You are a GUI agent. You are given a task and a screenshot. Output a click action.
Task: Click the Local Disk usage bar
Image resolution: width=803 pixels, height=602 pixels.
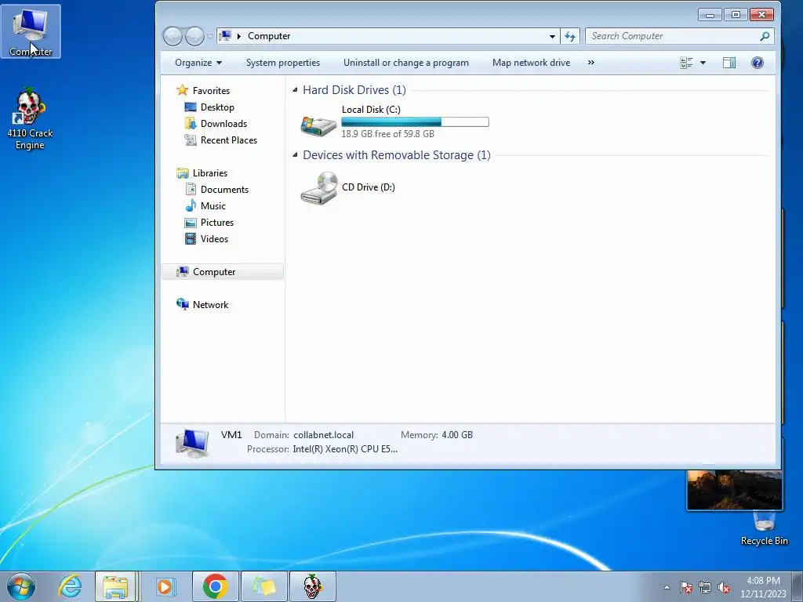coord(415,121)
